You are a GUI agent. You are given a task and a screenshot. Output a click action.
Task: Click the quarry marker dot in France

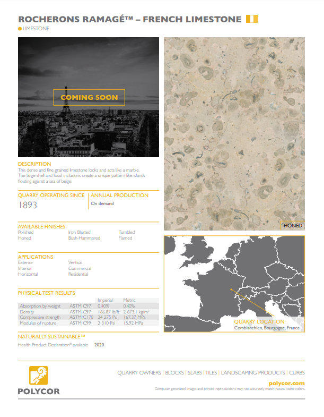pyautogui.click(x=231, y=290)
